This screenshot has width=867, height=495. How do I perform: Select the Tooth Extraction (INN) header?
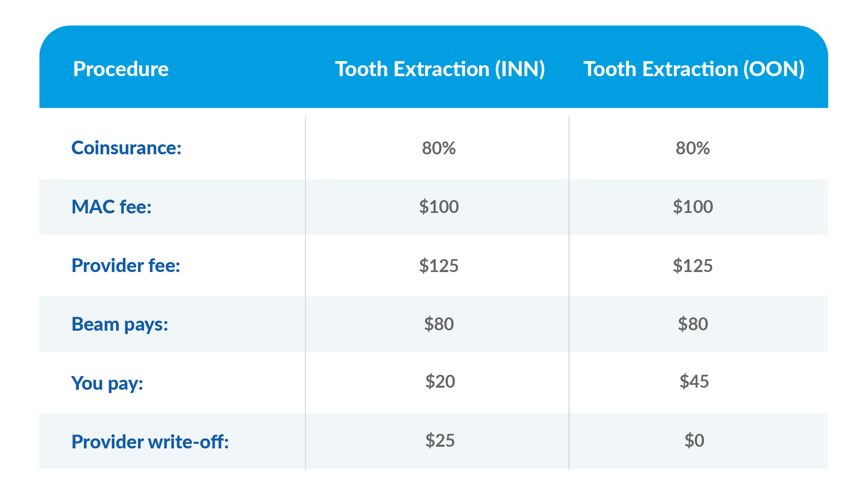[440, 69]
